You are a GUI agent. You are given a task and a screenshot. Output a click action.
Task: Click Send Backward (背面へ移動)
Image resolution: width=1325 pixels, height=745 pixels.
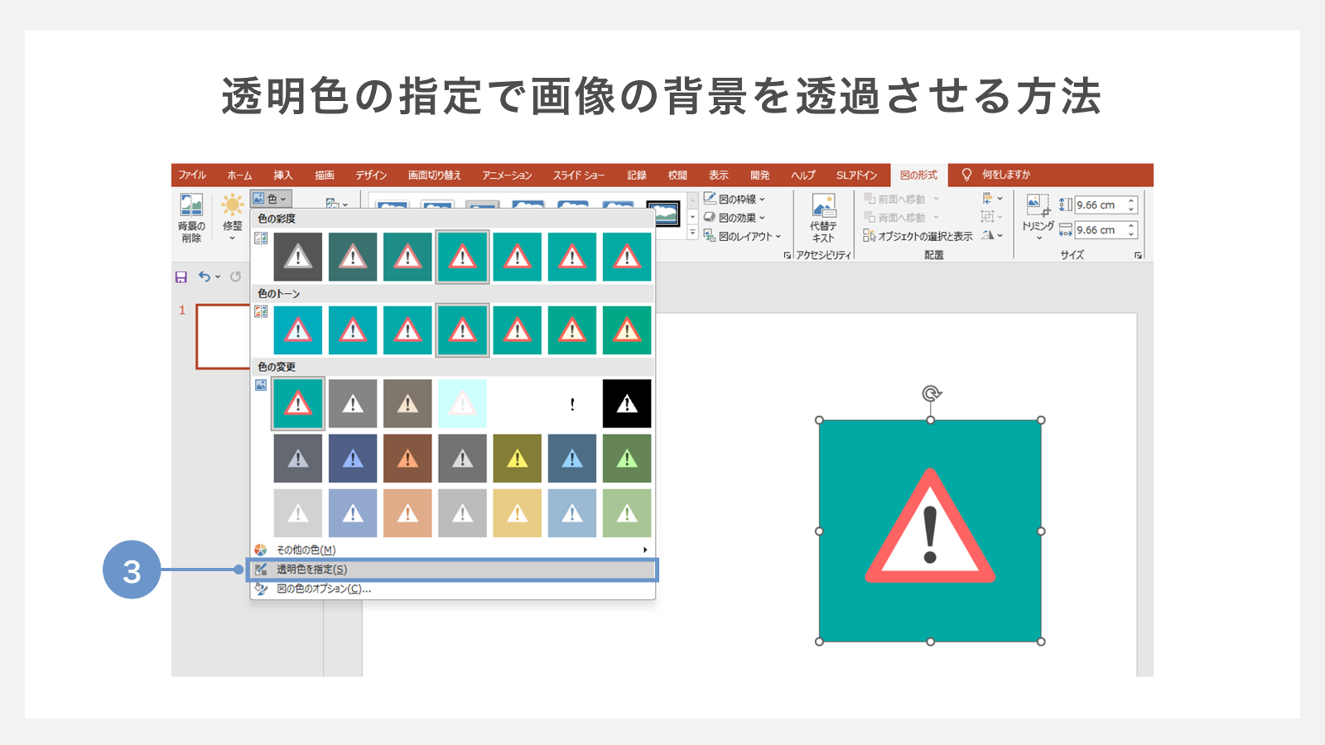tap(901, 217)
